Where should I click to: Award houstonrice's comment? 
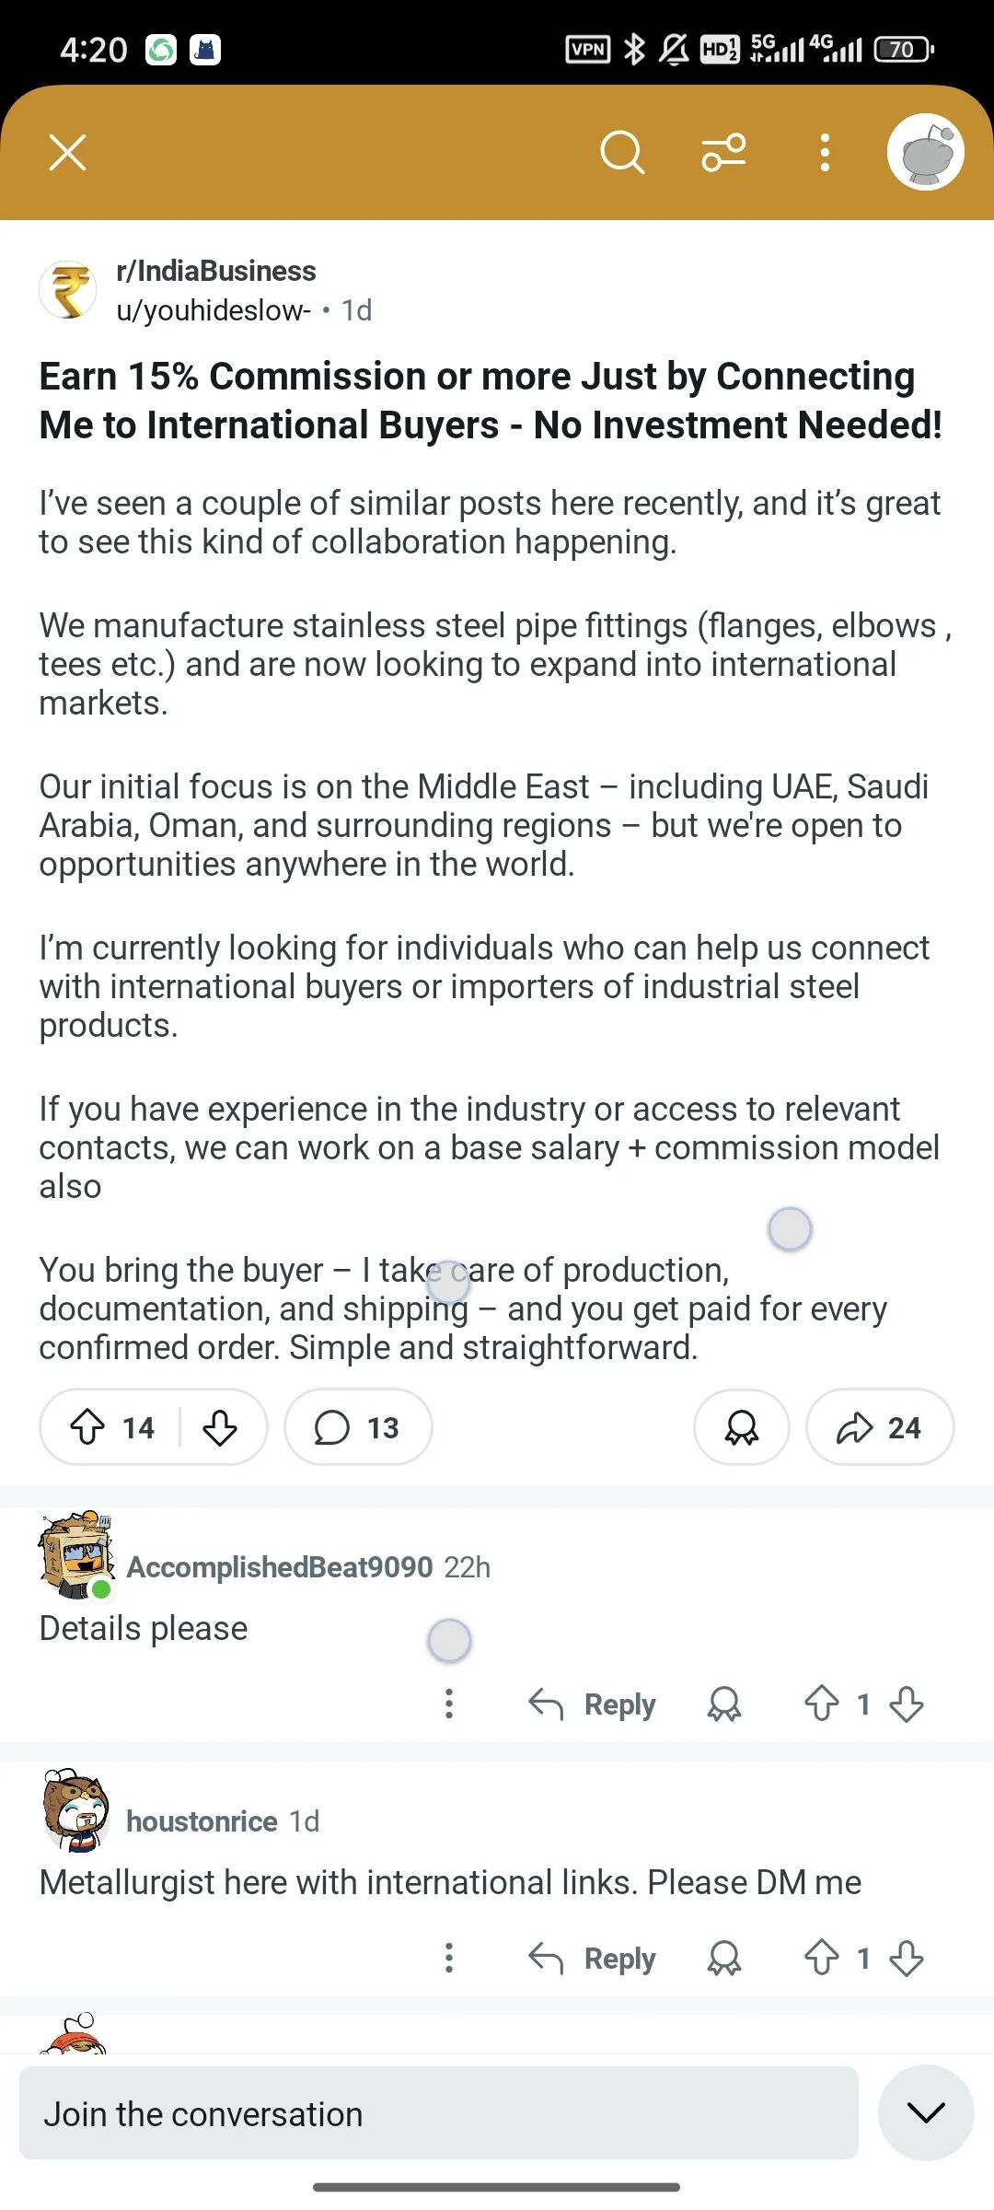(724, 1958)
